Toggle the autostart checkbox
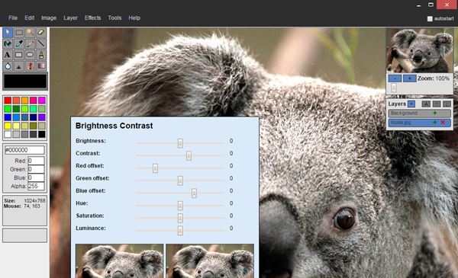Viewport: 458px width, 278px height. pos(430,18)
